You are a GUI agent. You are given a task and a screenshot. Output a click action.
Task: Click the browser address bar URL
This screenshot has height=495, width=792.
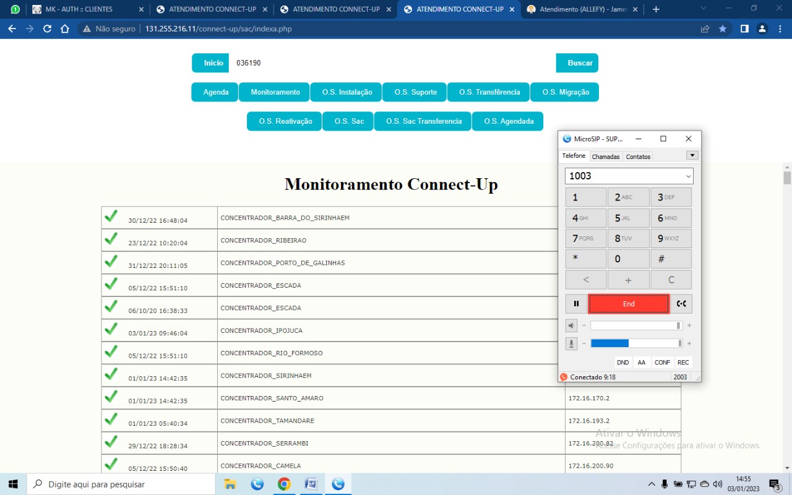218,29
